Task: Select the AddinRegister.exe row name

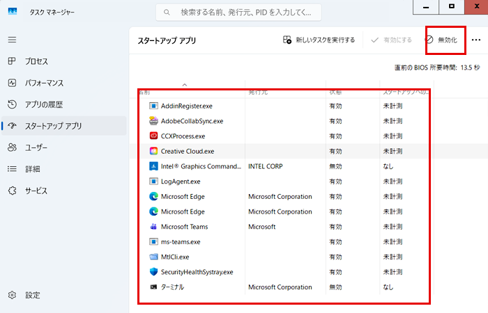Action: [186, 106]
